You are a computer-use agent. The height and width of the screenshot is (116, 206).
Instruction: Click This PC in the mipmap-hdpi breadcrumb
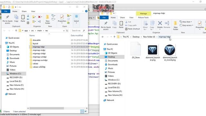(126, 37)
